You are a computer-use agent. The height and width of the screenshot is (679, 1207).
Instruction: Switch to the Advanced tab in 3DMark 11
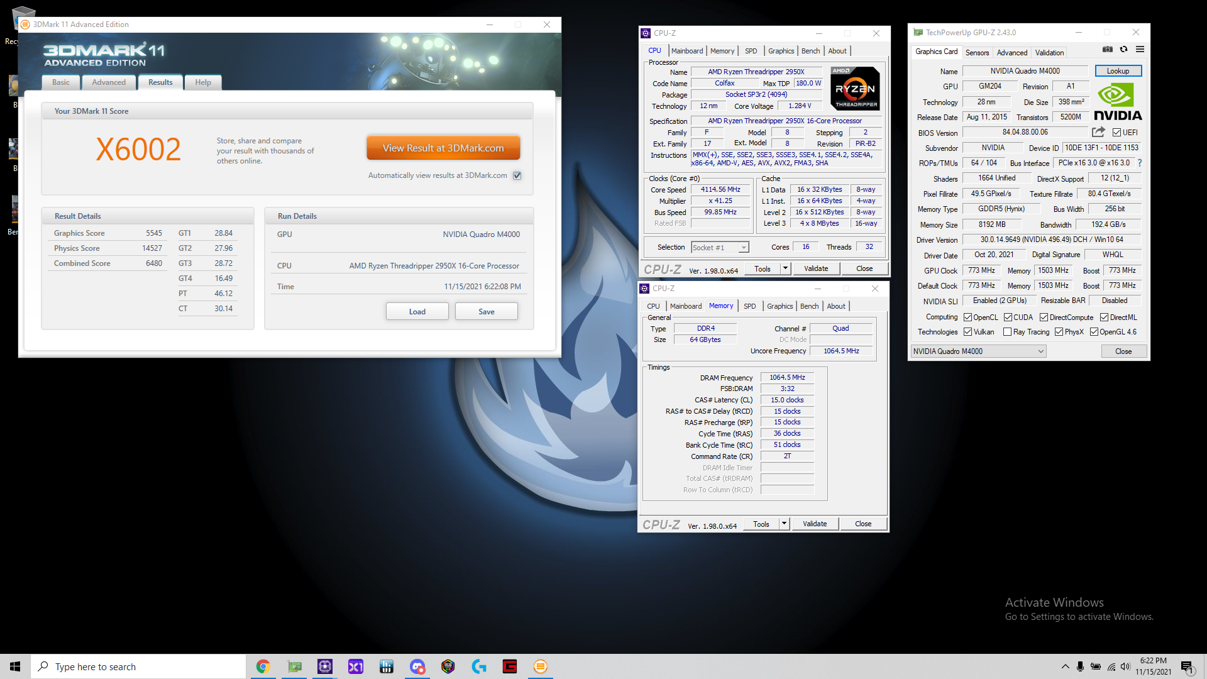[109, 82]
